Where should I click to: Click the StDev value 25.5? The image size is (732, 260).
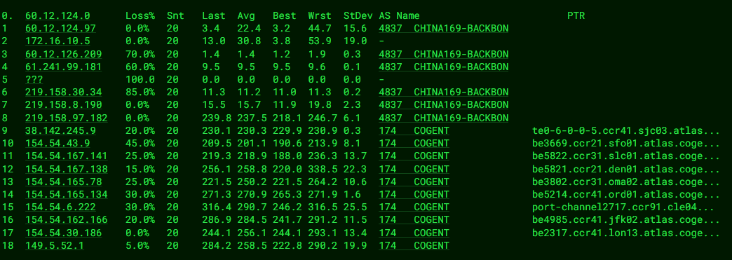[355, 207]
